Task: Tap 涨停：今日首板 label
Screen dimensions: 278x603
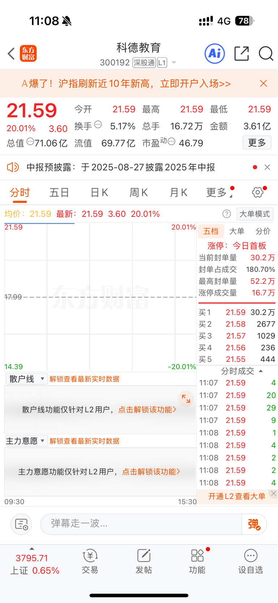Action: coord(237,246)
